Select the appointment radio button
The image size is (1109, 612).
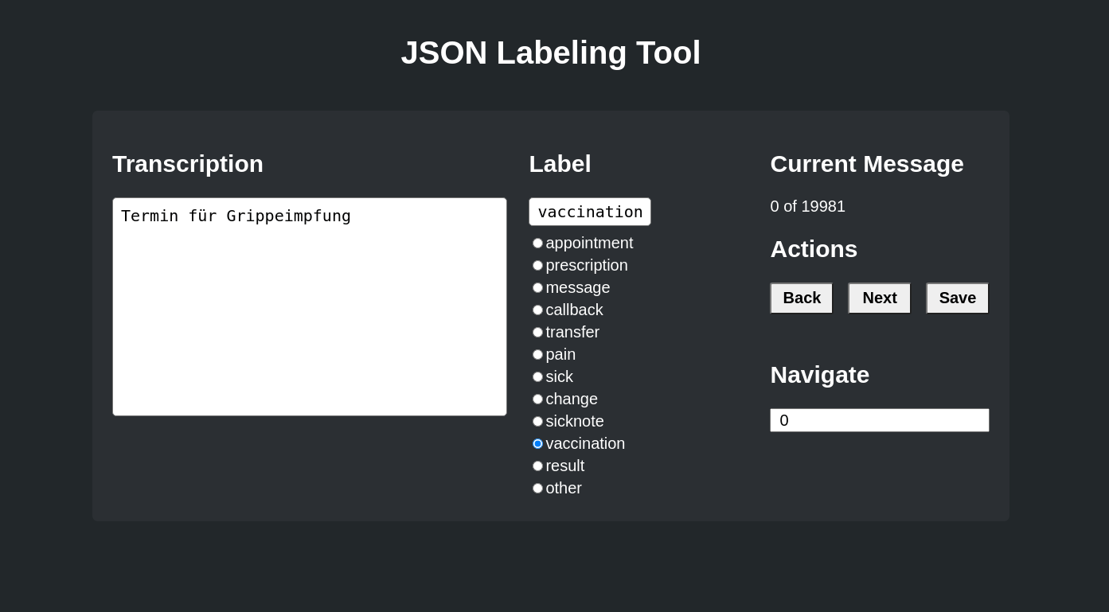point(537,243)
